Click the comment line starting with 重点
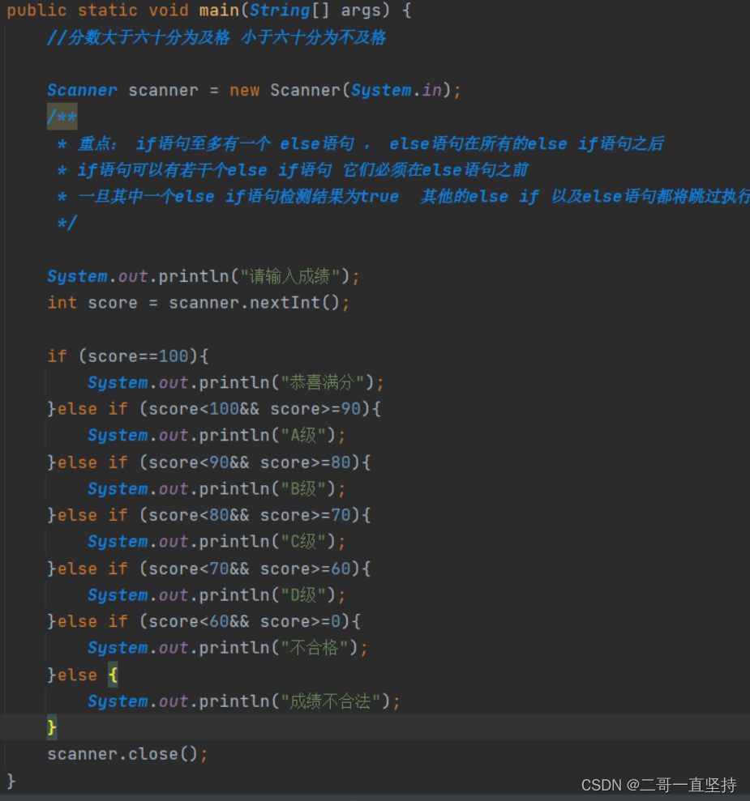 click(x=361, y=143)
